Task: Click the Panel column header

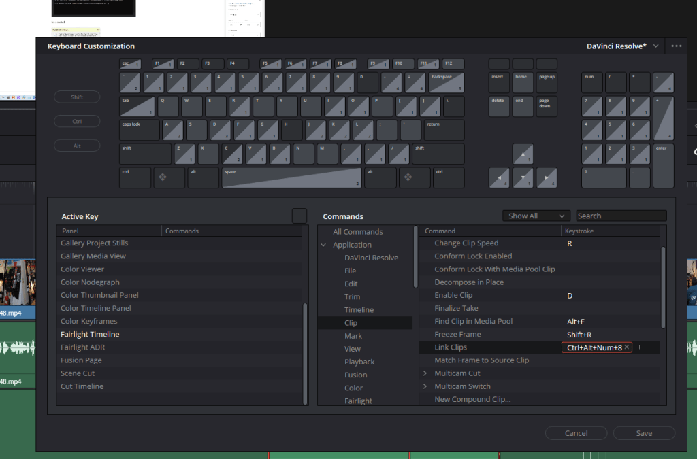Action: [x=109, y=231]
